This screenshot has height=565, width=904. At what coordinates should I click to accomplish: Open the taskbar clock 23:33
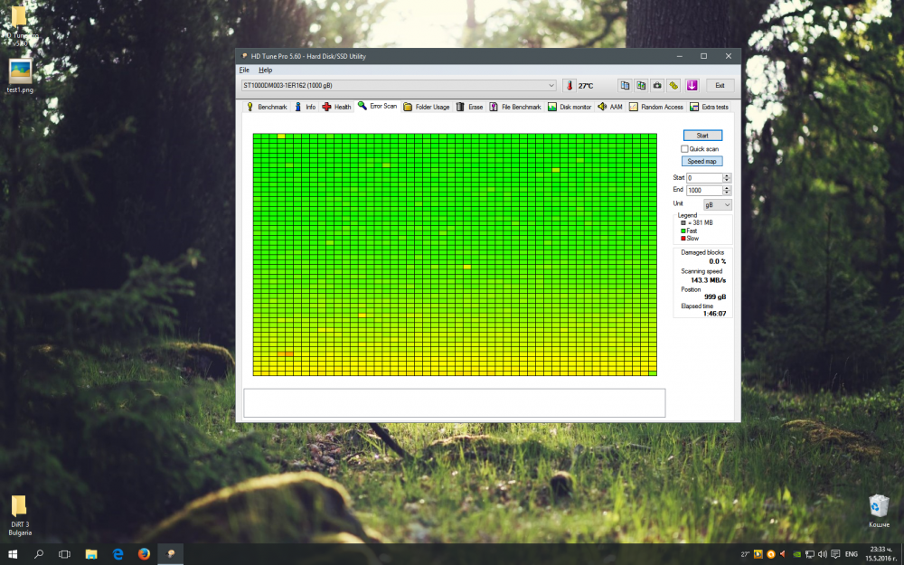click(880, 554)
